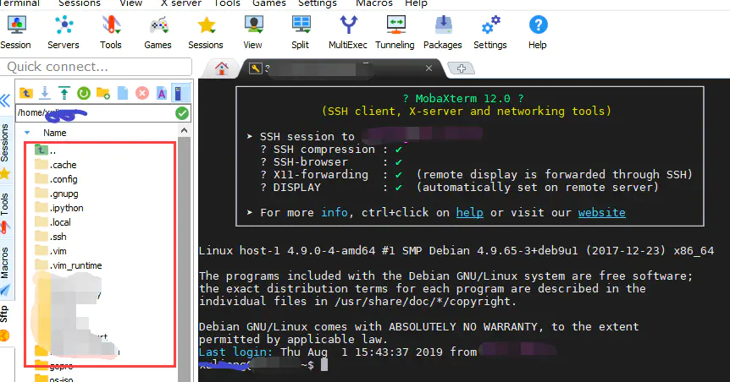Click the Split toolbar icon
The height and width of the screenshot is (382, 730).
click(x=301, y=32)
